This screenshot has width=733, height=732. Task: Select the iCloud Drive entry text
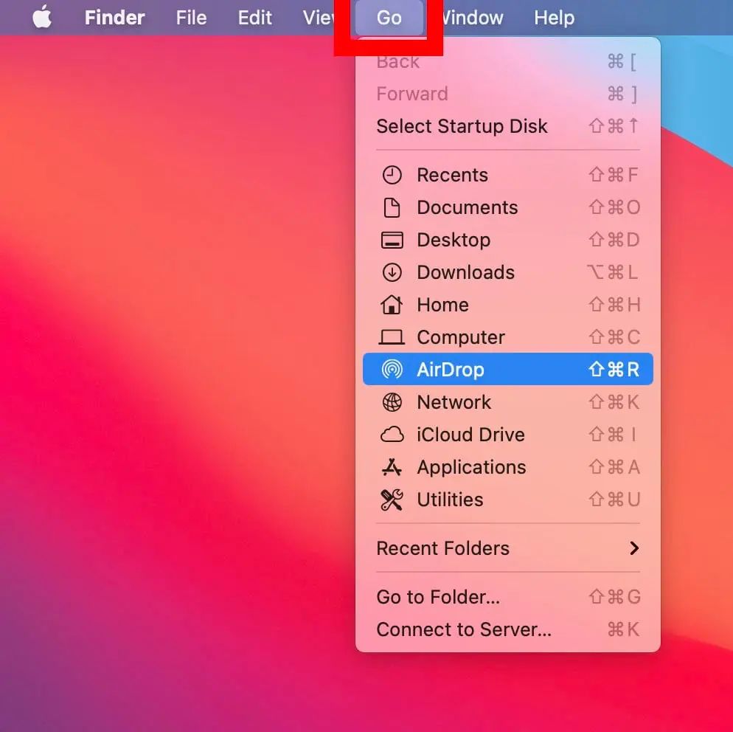click(x=470, y=435)
